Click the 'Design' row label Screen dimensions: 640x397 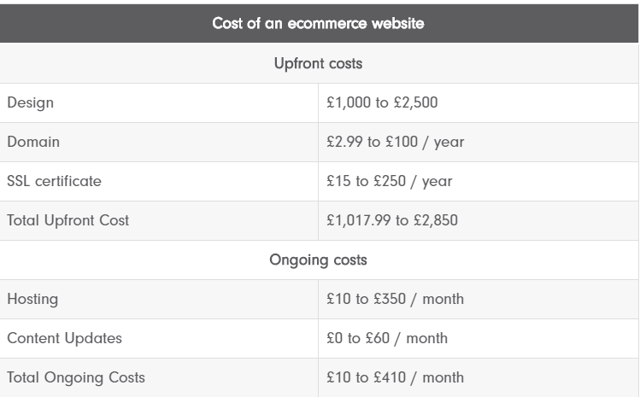[30, 102]
